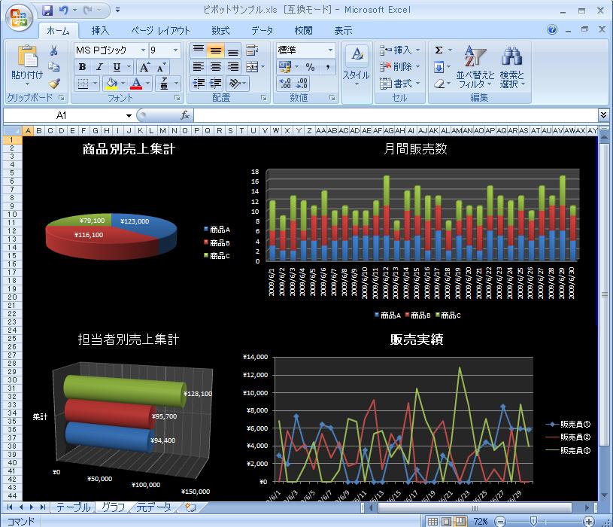This screenshot has height=527, width=613.
Task: Toggle center horizontal alignment
Action: 216,67
